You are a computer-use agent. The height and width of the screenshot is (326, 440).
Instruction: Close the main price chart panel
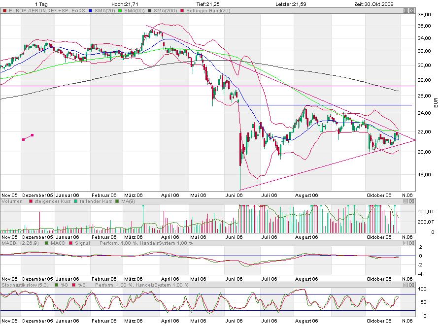(411, 10)
